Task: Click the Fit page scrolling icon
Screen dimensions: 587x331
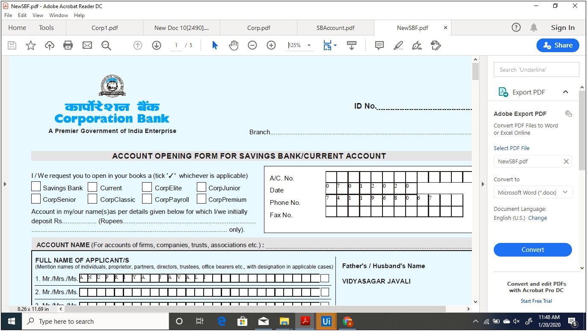Action: pos(327,45)
